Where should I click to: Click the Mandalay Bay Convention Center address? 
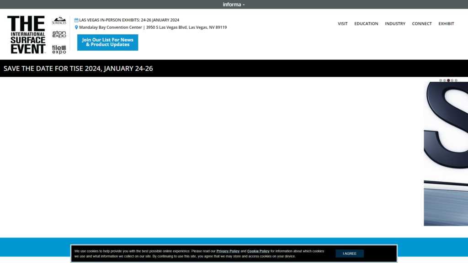(x=153, y=27)
